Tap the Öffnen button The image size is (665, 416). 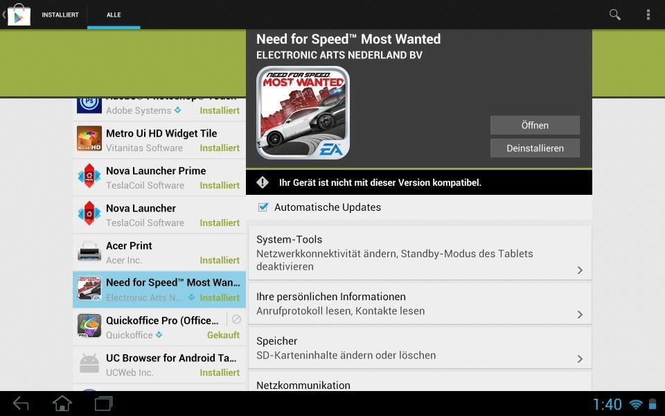[x=535, y=125]
